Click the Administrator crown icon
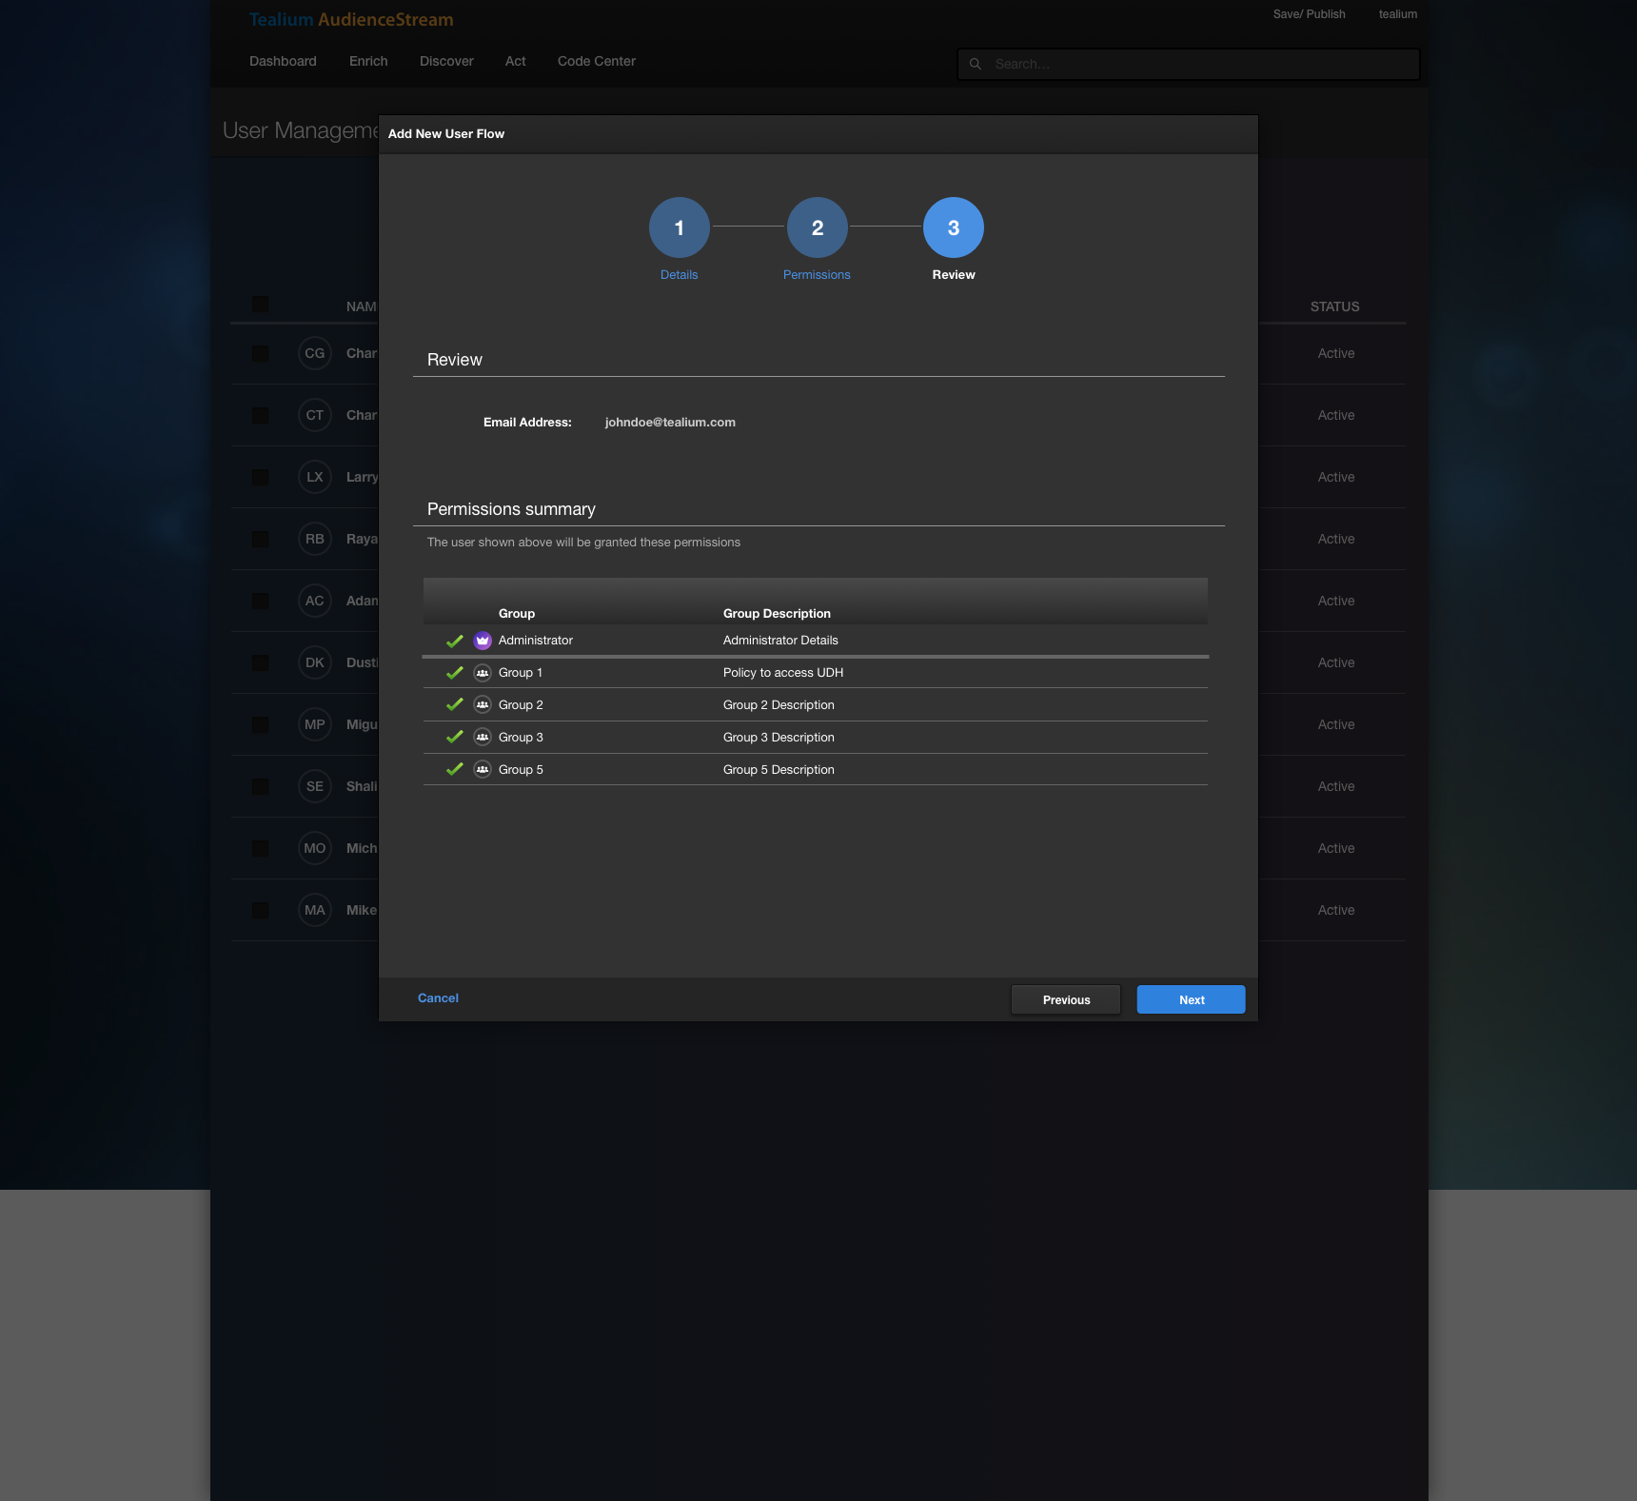 point(483,640)
